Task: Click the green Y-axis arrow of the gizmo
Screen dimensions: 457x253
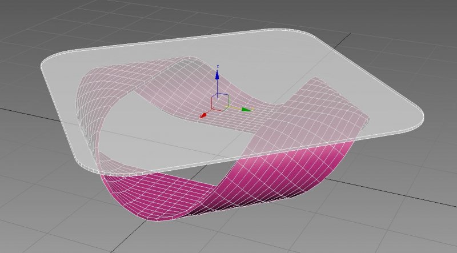Action: 247,110
